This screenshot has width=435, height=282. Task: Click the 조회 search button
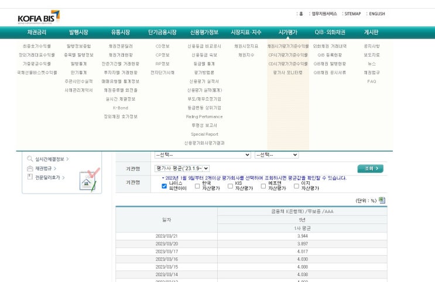tap(371, 168)
